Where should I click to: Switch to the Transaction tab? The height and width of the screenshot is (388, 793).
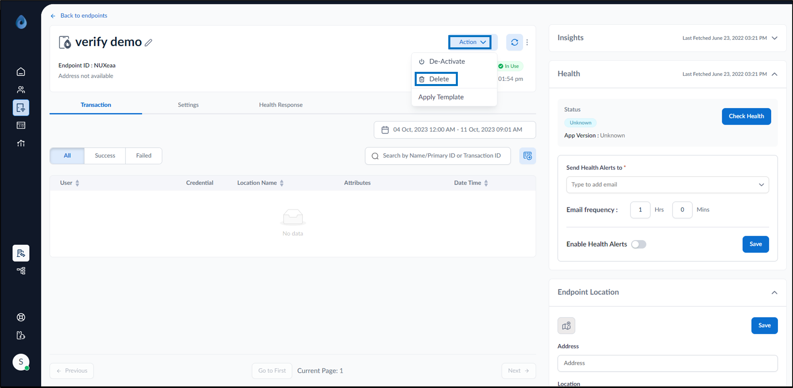coord(96,105)
